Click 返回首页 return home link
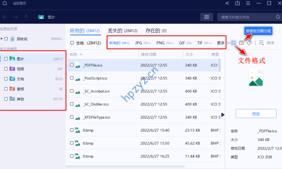282x169 pixels. [19, 3]
